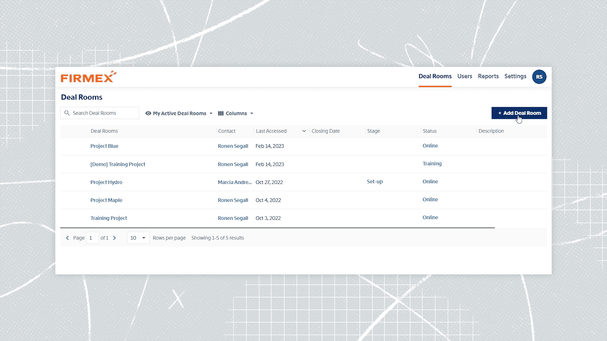The width and height of the screenshot is (607, 341).
Task: Click the eye icon beside My Active Deal Rooms
Action: (x=148, y=113)
